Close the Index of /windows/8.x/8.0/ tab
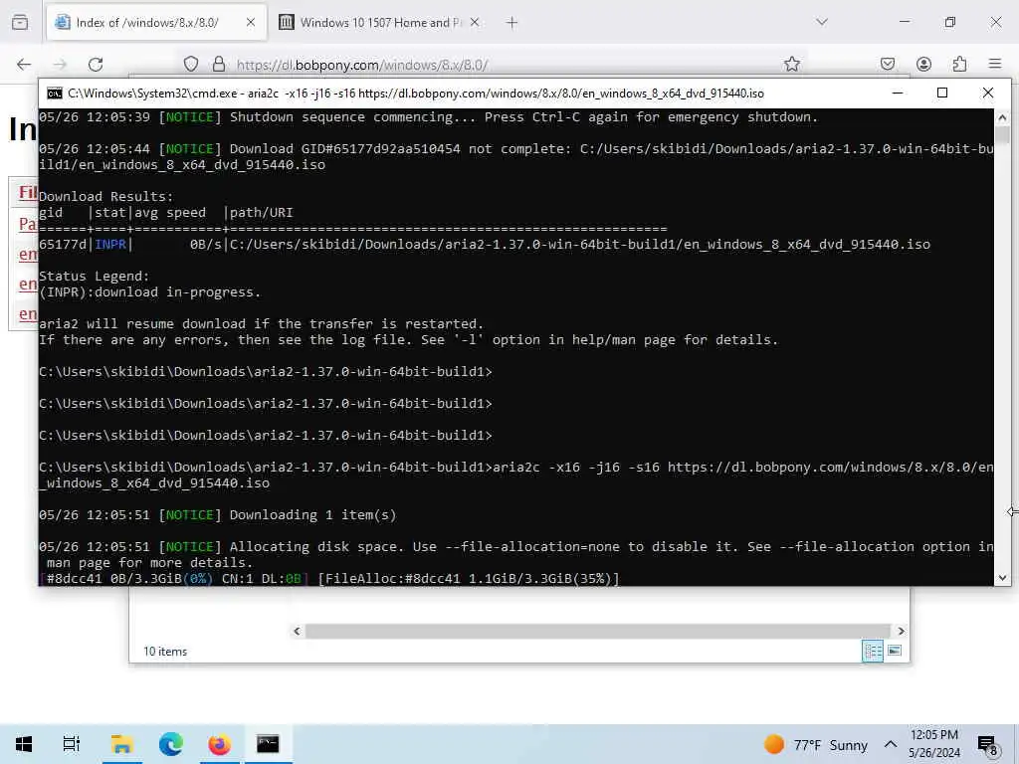 (x=251, y=22)
